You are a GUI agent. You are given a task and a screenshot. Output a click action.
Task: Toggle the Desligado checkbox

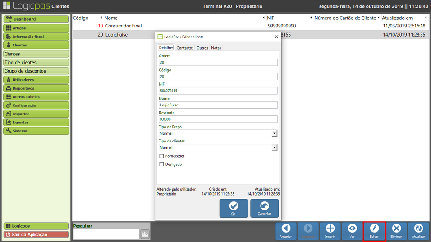point(161,164)
